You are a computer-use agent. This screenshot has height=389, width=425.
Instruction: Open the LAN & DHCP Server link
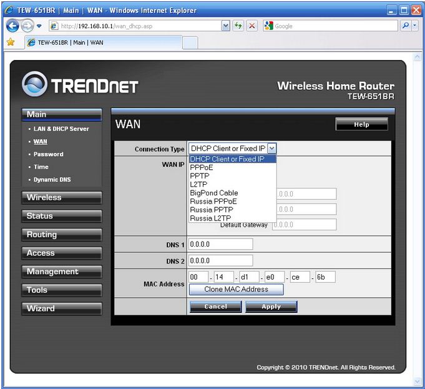tap(61, 129)
